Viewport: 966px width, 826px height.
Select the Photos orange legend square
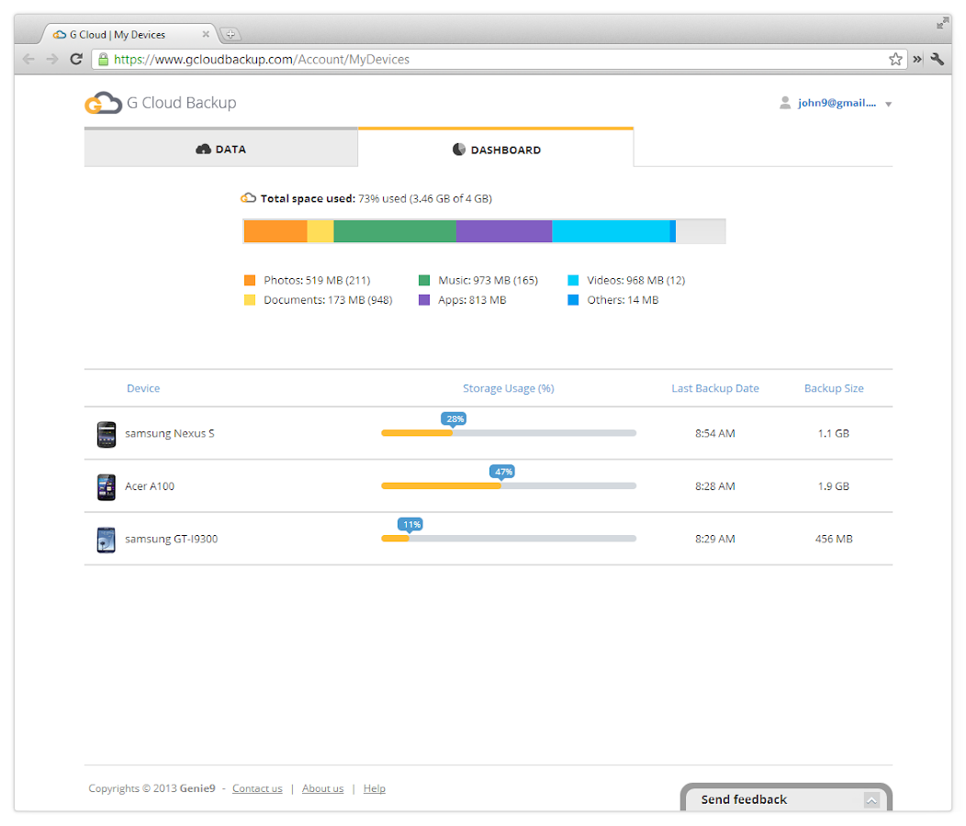249,280
